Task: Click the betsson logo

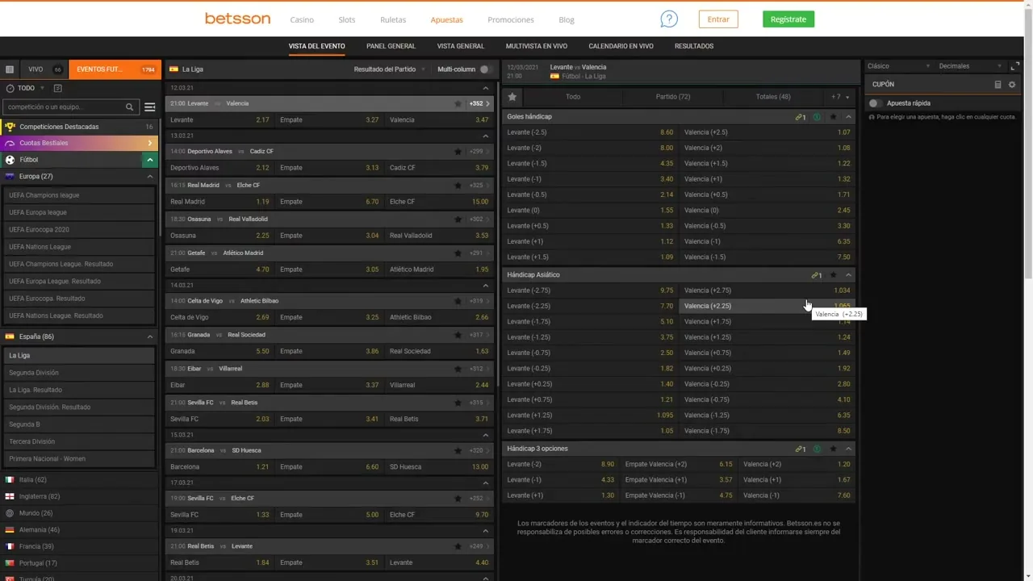Action: [x=237, y=19]
